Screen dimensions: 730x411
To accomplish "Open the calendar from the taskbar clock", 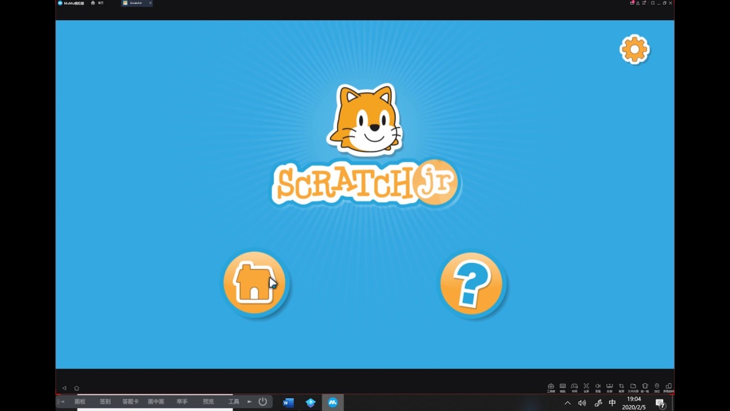I will click(x=633, y=402).
